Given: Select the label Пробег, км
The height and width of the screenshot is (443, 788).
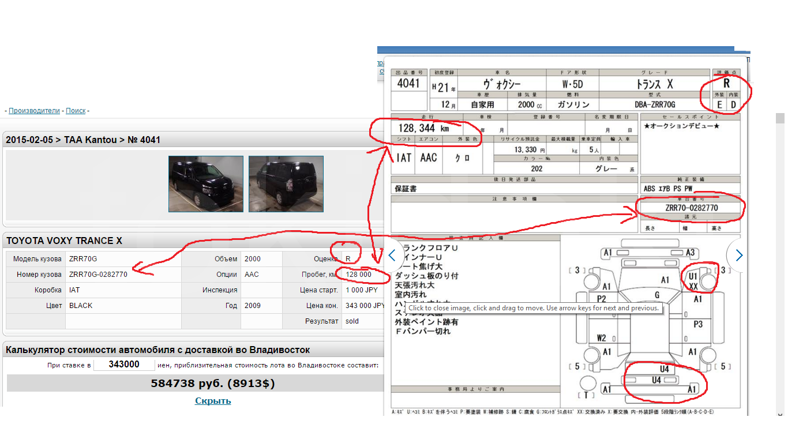Looking at the screenshot, I should pyautogui.click(x=320, y=275).
